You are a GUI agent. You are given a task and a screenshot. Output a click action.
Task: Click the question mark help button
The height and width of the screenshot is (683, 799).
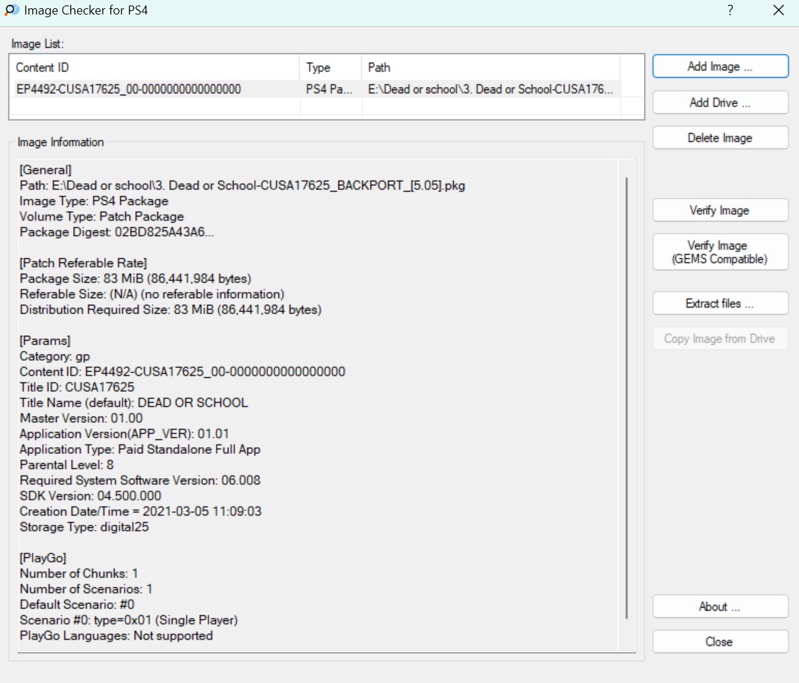click(730, 11)
